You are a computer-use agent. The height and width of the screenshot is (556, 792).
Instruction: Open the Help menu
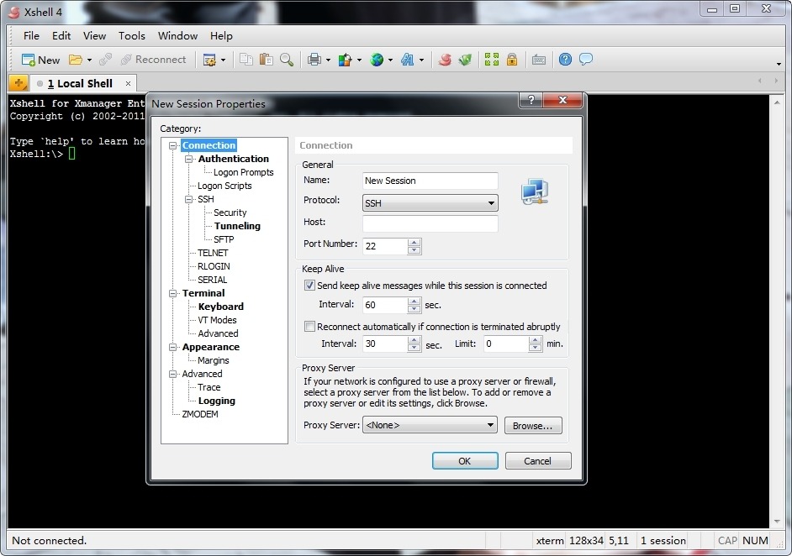point(221,36)
